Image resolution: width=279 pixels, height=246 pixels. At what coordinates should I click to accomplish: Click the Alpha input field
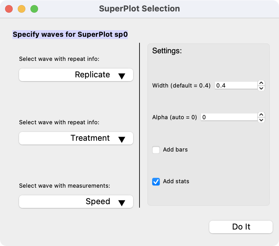point(229,117)
